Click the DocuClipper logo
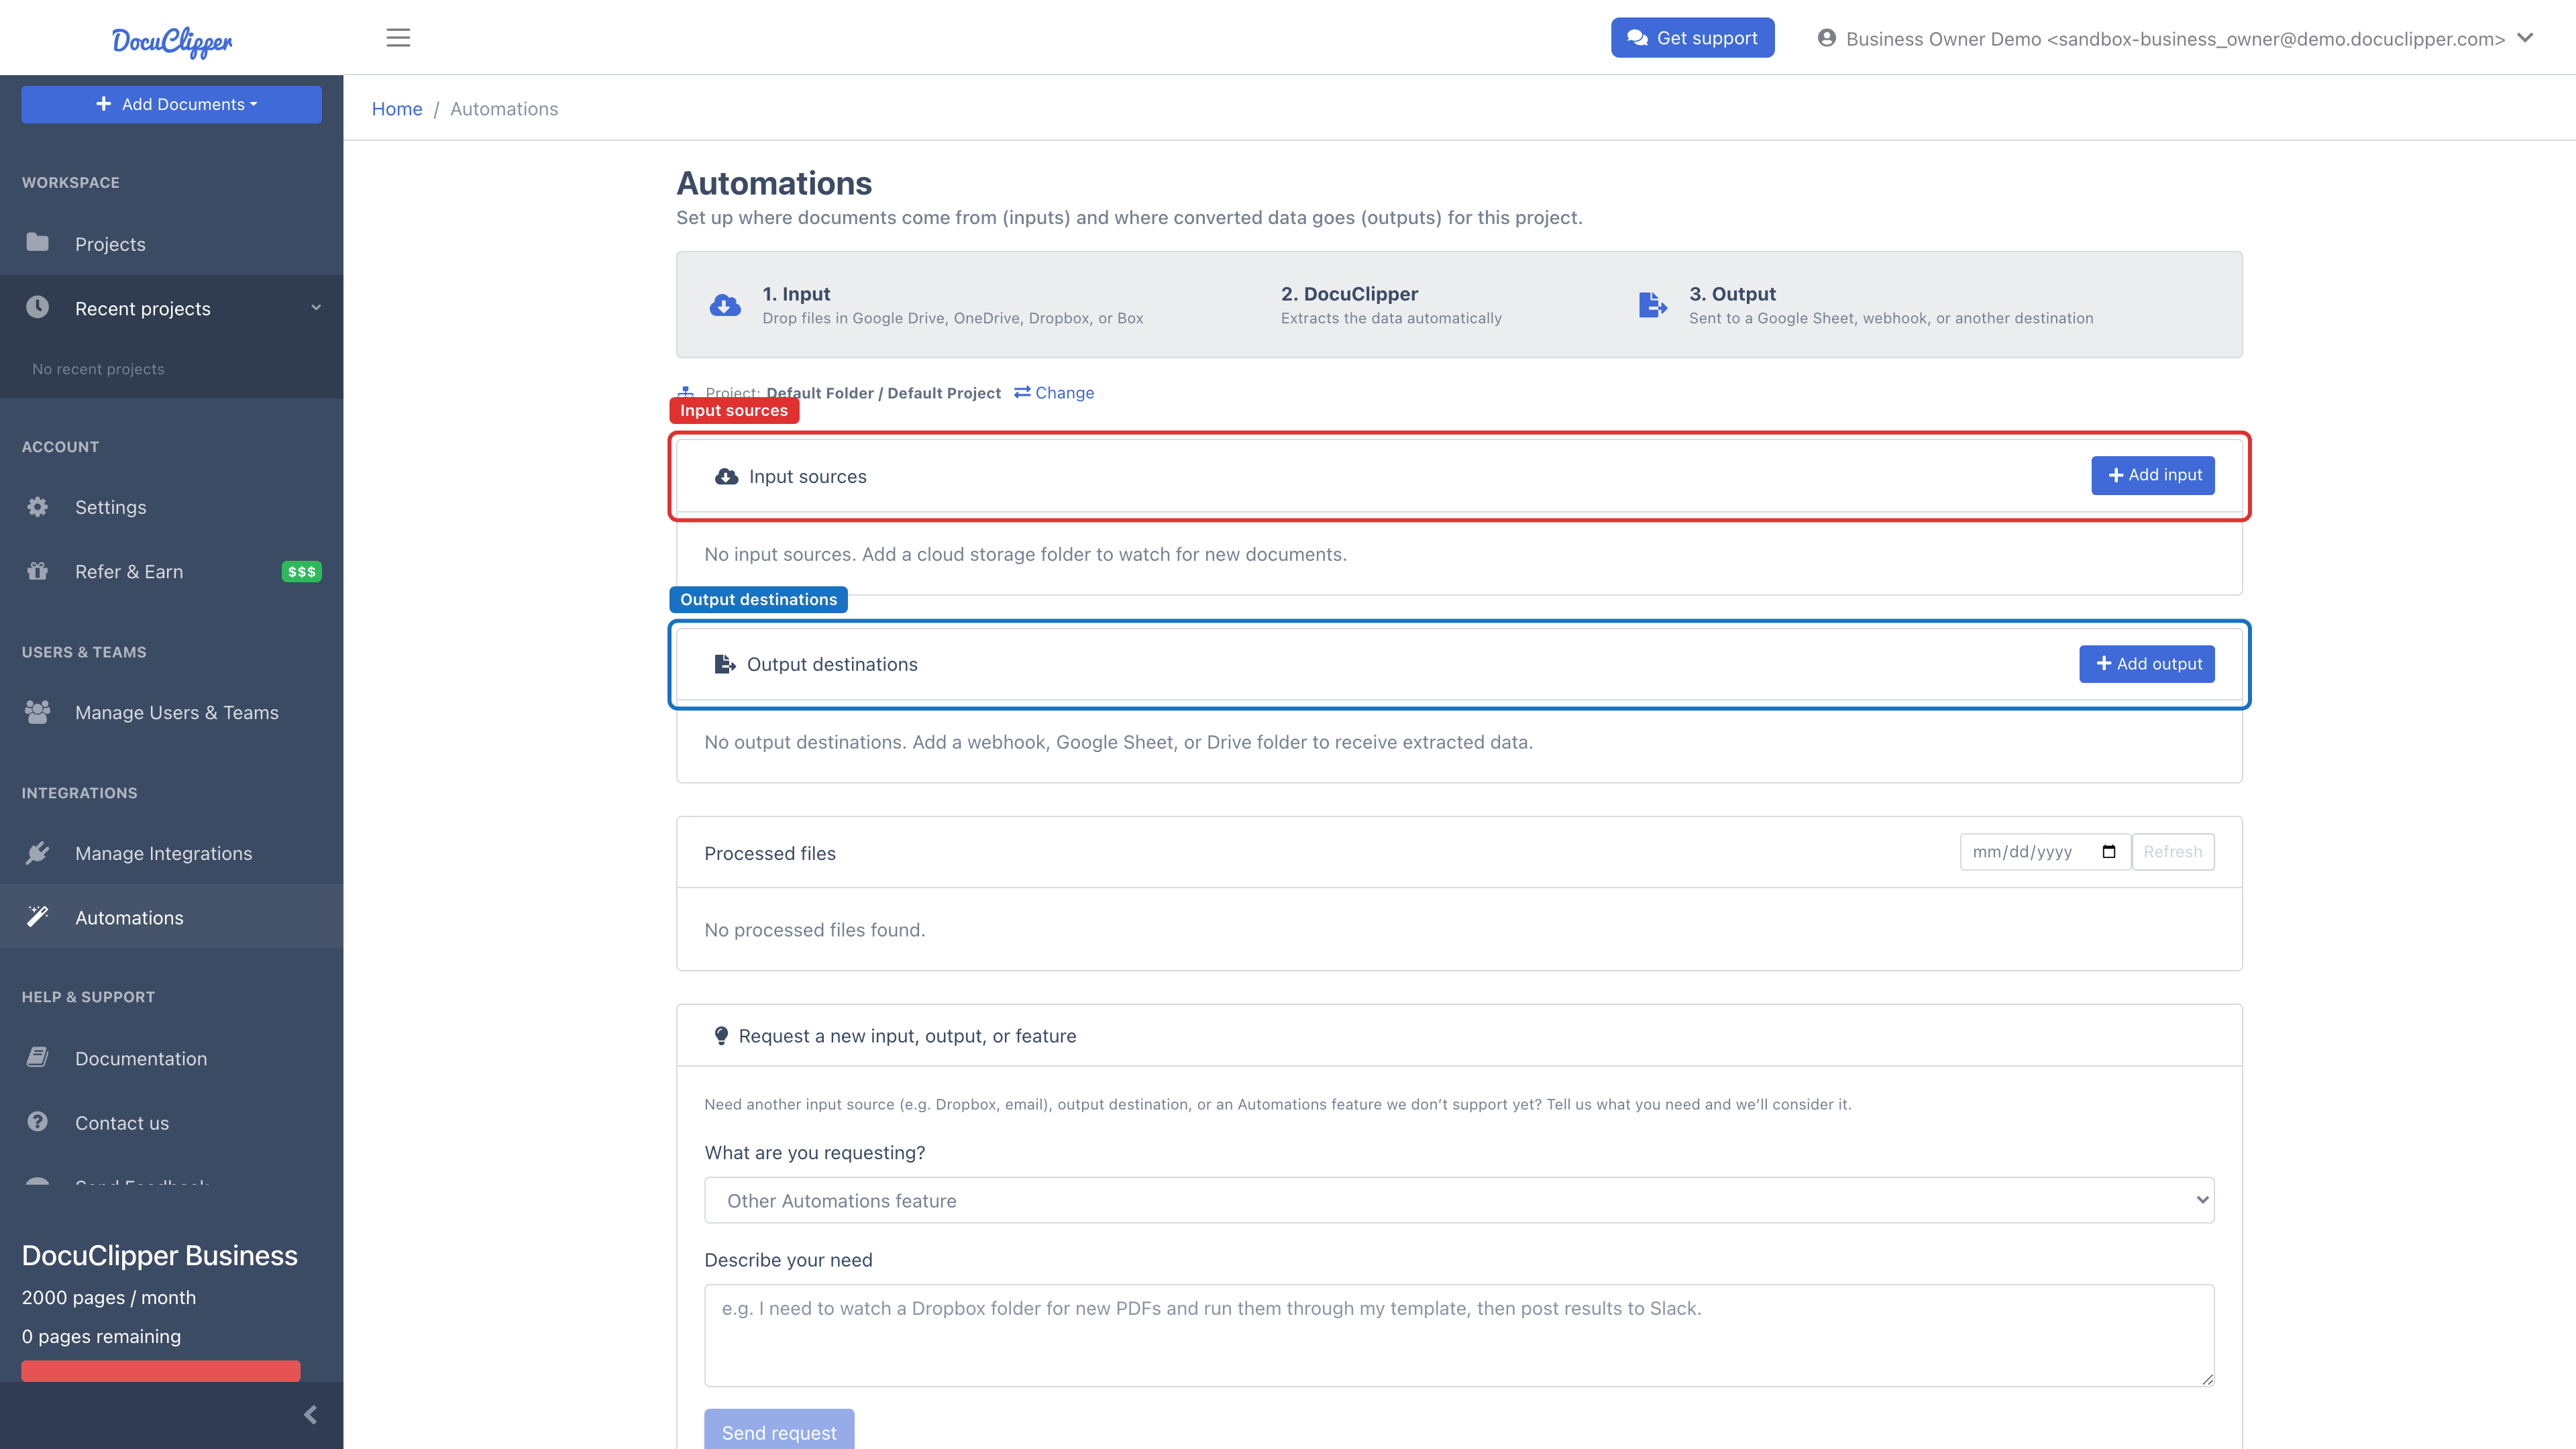 (x=172, y=41)
